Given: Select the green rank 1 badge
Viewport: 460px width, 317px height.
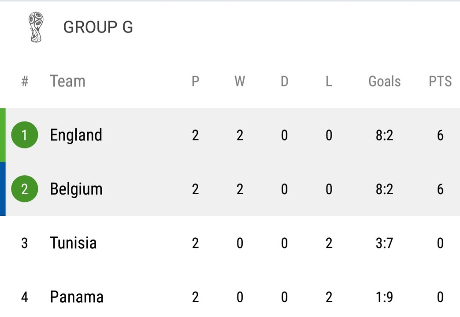Looking at the screenshot, I should click(24, 135).
